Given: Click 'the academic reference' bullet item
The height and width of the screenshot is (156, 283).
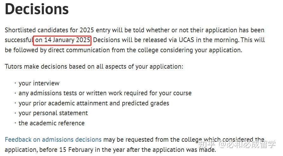Looking at the screenshot, I should pyautogui.click(x=51, y=123).
